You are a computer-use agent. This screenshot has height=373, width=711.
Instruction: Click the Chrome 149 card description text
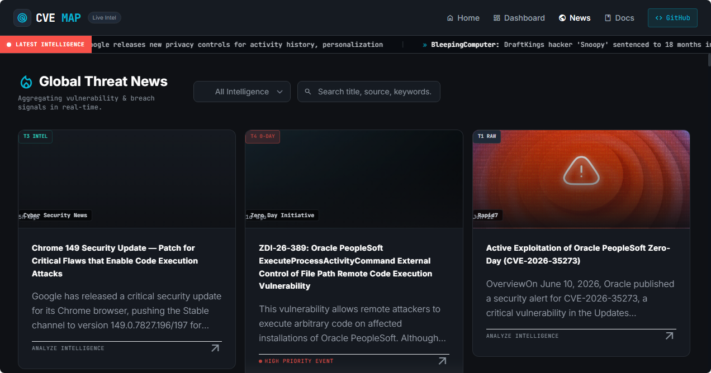127,310
